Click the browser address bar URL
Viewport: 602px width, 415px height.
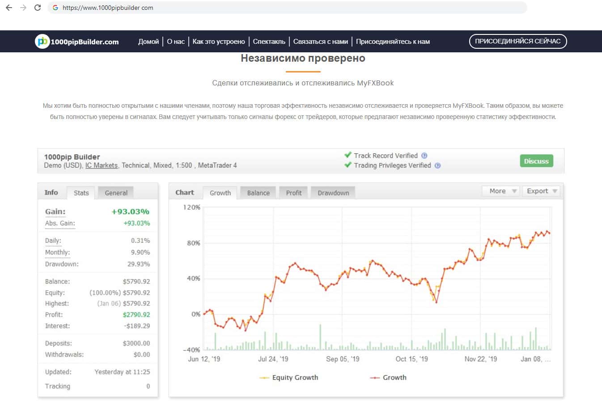(108, 8)
